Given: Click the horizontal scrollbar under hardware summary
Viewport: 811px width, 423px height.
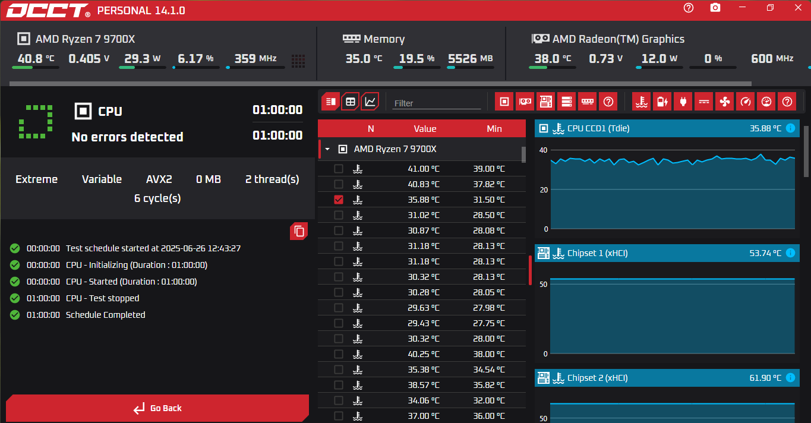Looking at the screenshot, I should click(x=380, y=84).
